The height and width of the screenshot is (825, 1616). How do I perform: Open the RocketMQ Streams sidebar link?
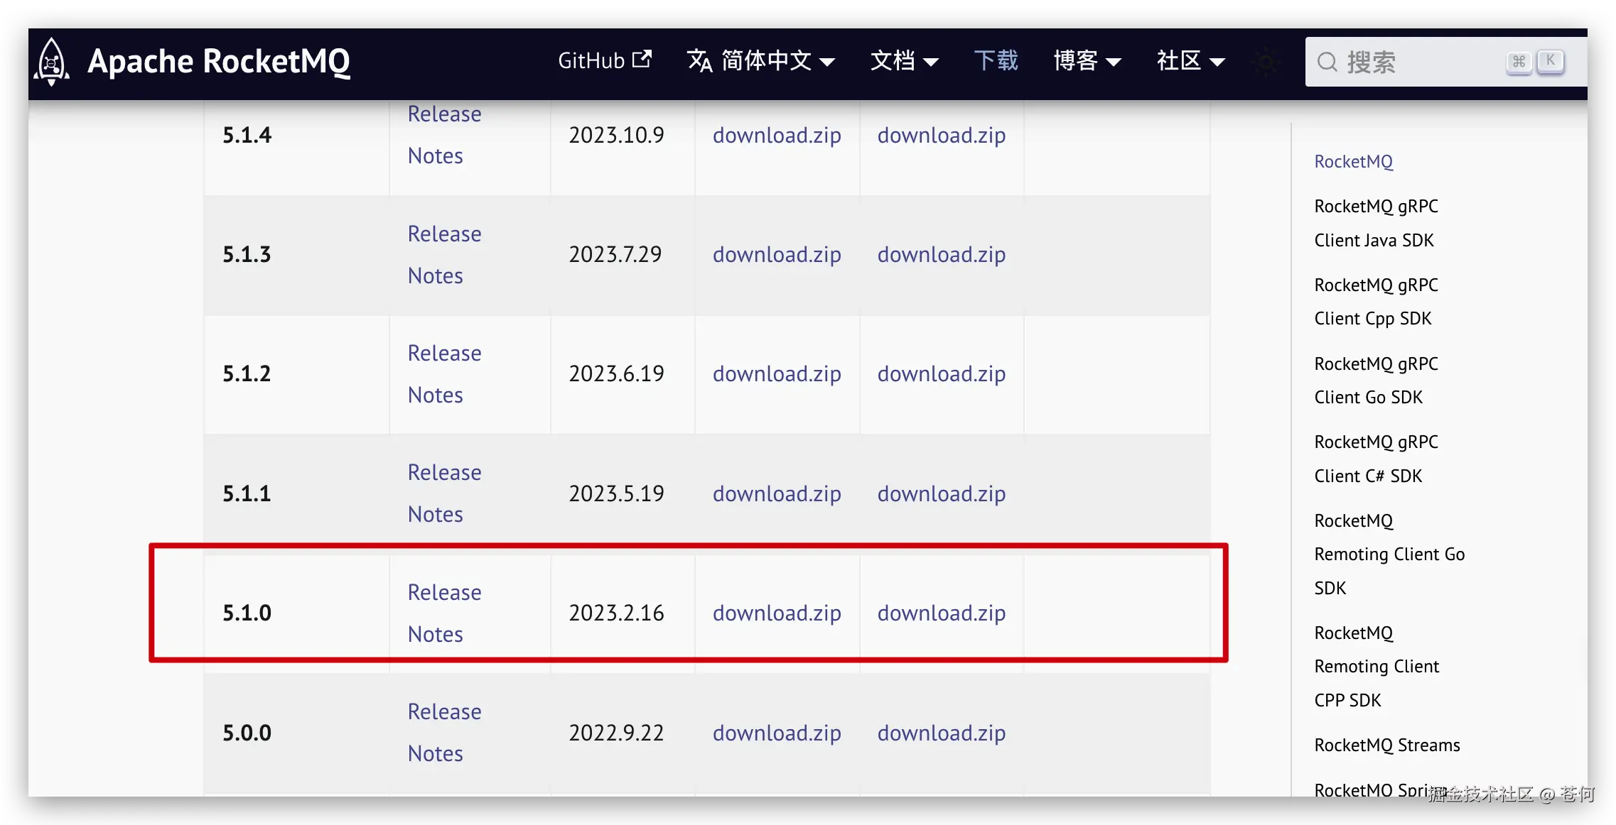click(1386, 745)
